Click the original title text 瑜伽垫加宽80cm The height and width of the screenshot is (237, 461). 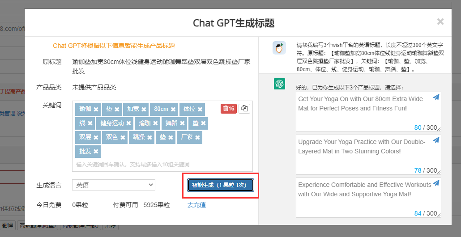(161, 67)
